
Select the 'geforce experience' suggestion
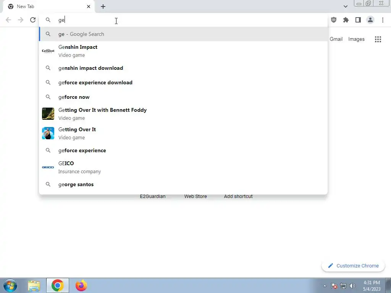183,150
